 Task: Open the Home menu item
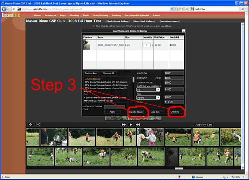[37, 15]
